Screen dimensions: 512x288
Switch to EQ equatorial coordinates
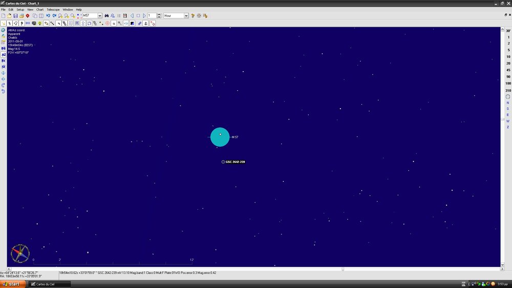coord(4,48)
